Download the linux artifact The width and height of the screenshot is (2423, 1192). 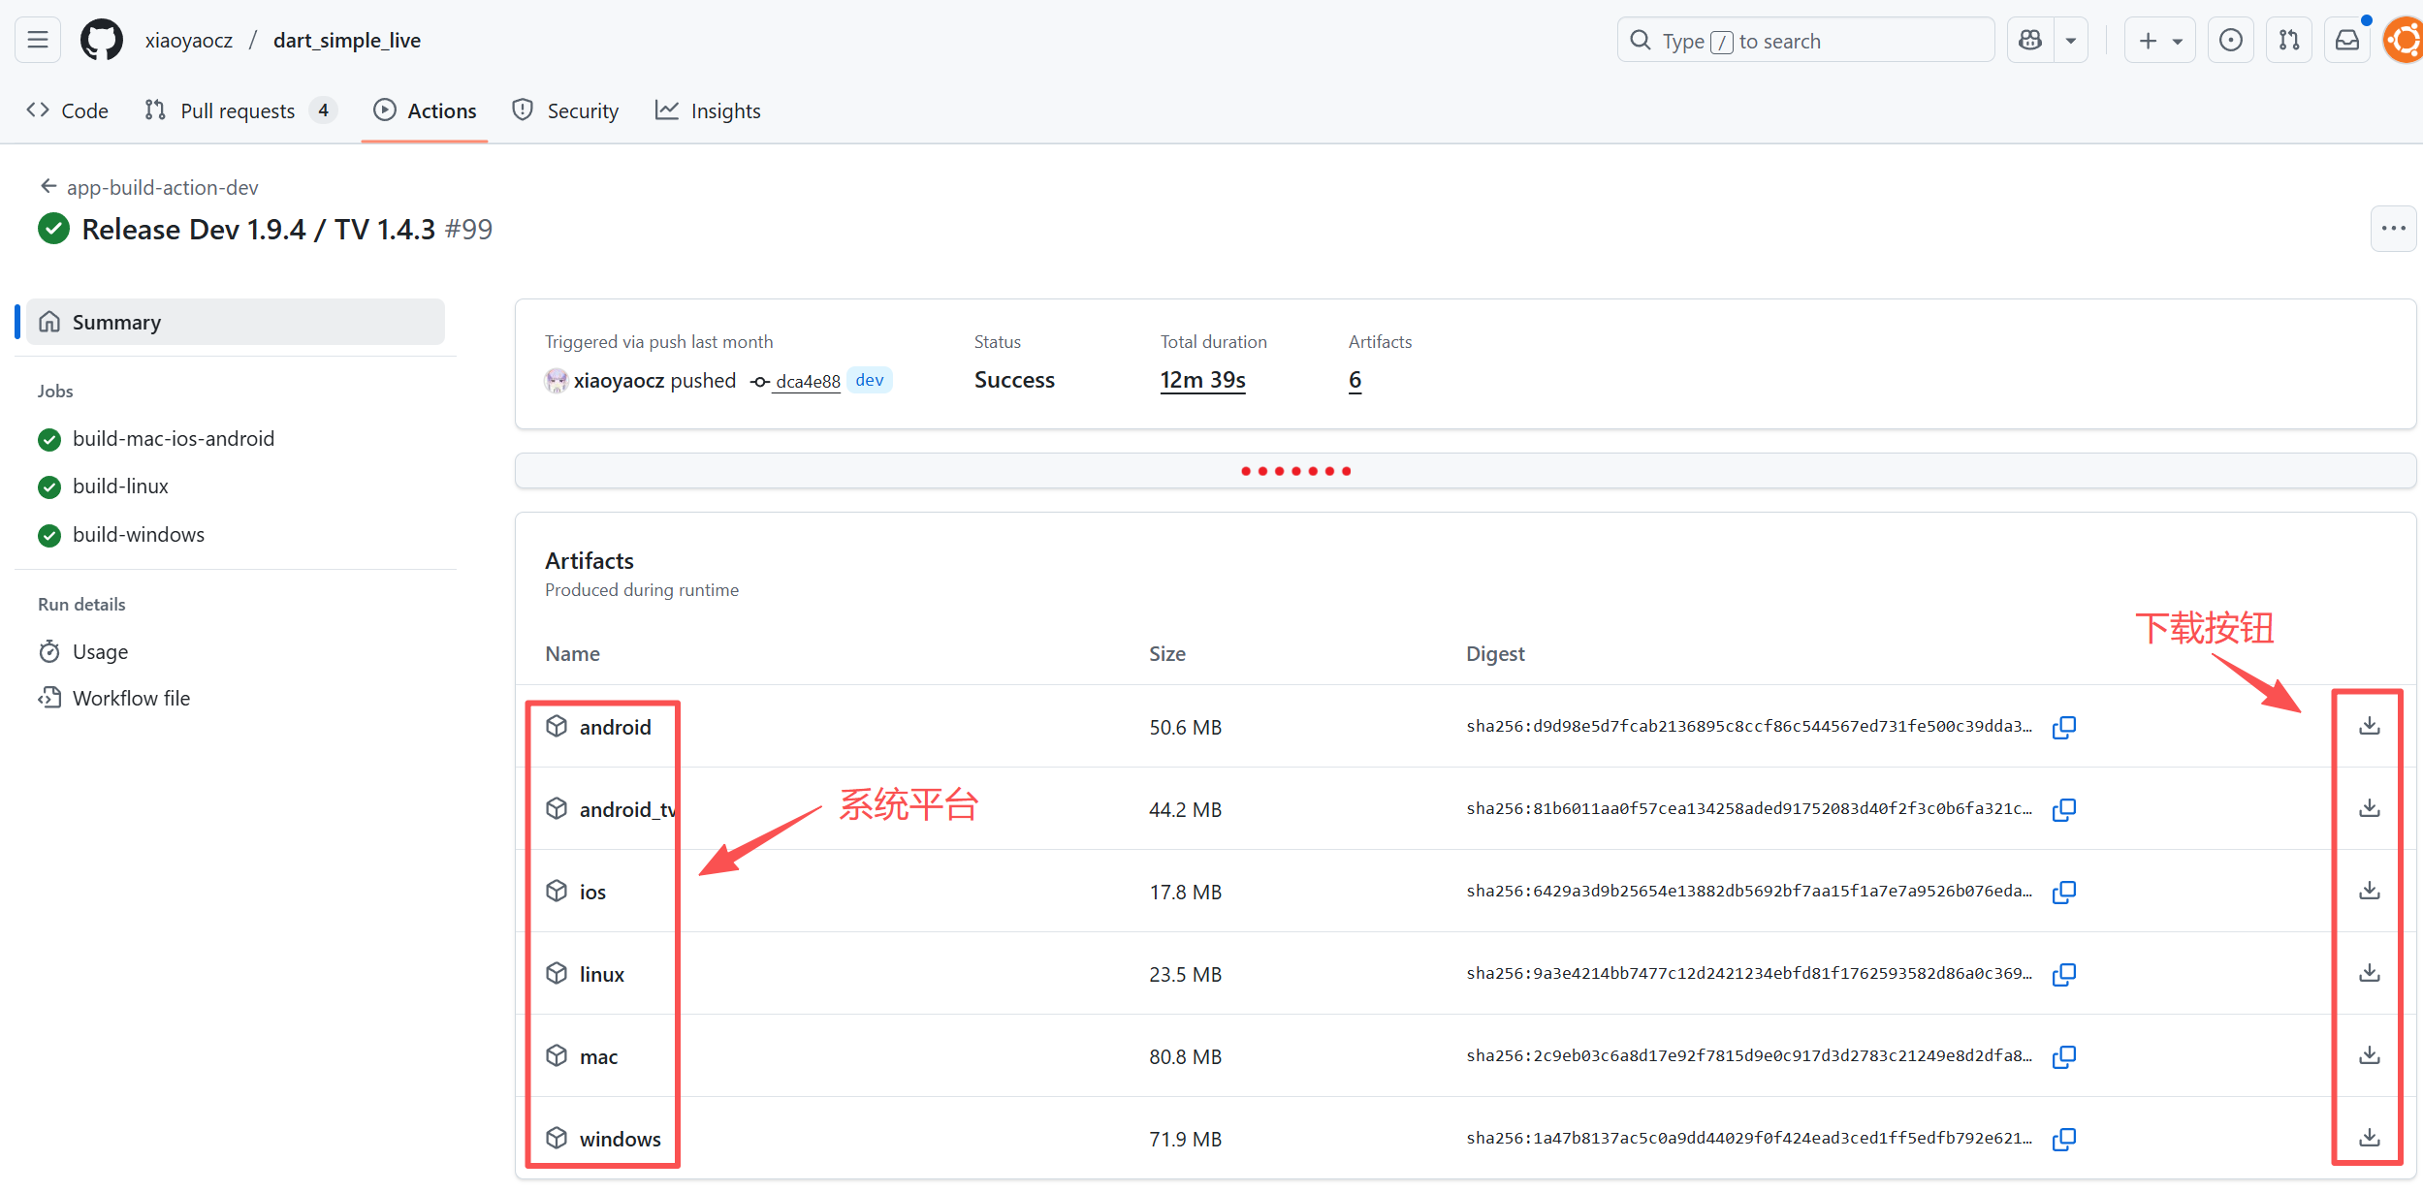pos(2369,973)
